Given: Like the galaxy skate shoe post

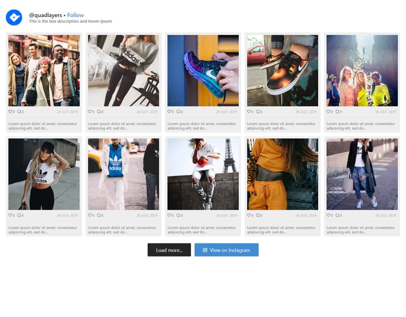Looking at the screenshot, I should tap(249, 112).
